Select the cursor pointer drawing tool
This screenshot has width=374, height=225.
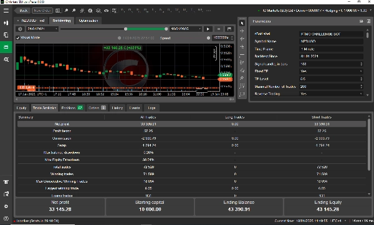242,23
